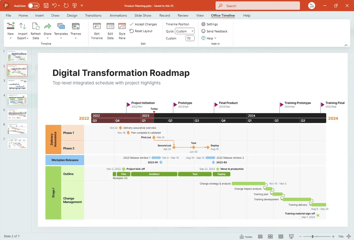Click the Save icon in title bar
The width and height of the screenshot is (354, 240).
(x=46, y=6)
